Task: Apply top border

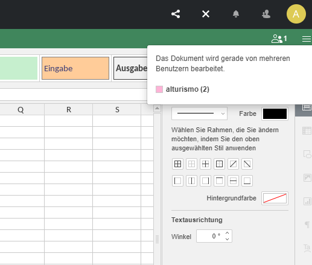Action: point(219,180)
